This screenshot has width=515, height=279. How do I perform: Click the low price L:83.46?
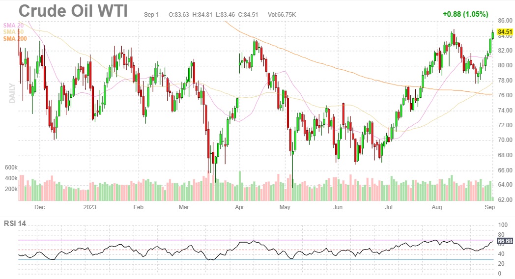[x=225, y=15]
